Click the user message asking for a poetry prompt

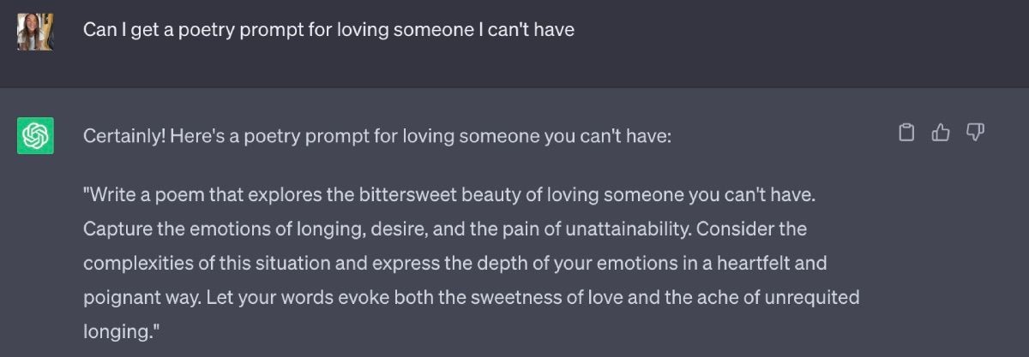[x=328, y=30]
